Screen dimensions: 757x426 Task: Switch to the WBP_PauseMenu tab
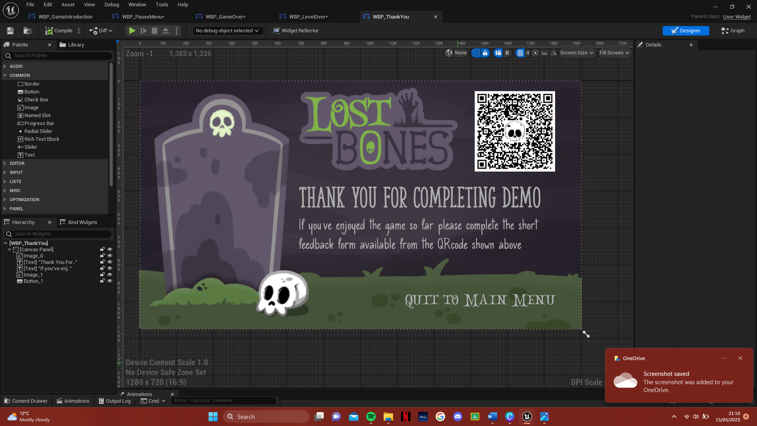tap(143, 17)
